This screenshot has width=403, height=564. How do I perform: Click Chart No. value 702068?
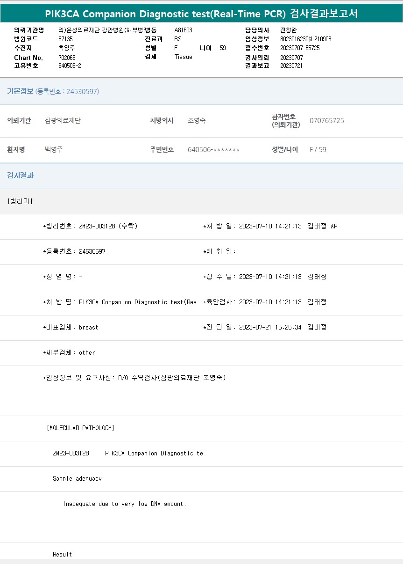pos(67,58)
